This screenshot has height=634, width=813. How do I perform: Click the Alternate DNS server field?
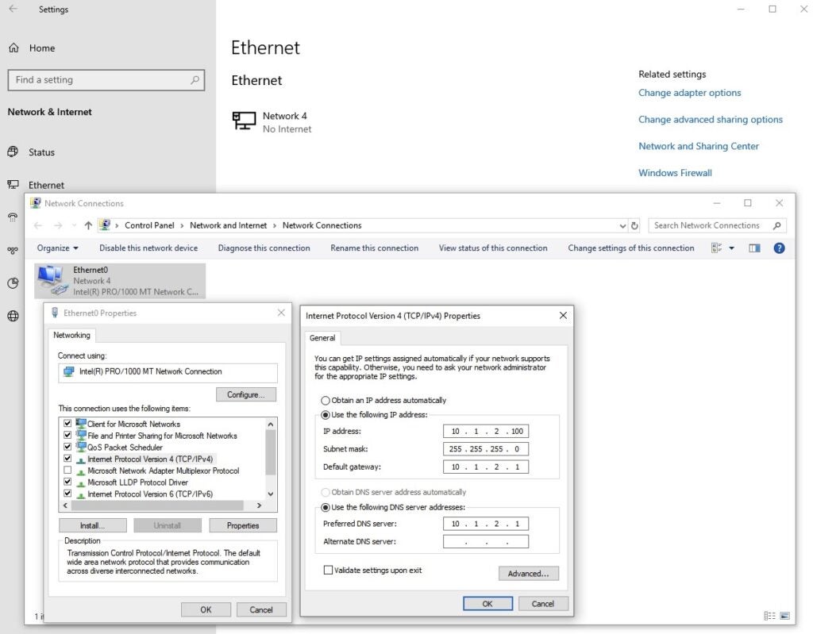[485, 542]
